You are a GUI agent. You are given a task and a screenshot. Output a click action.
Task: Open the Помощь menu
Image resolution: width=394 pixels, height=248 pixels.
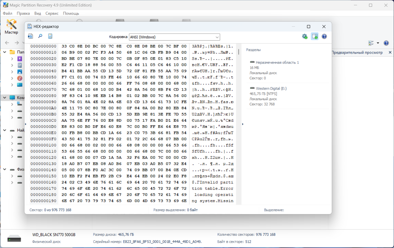click(x=71, y=13)
